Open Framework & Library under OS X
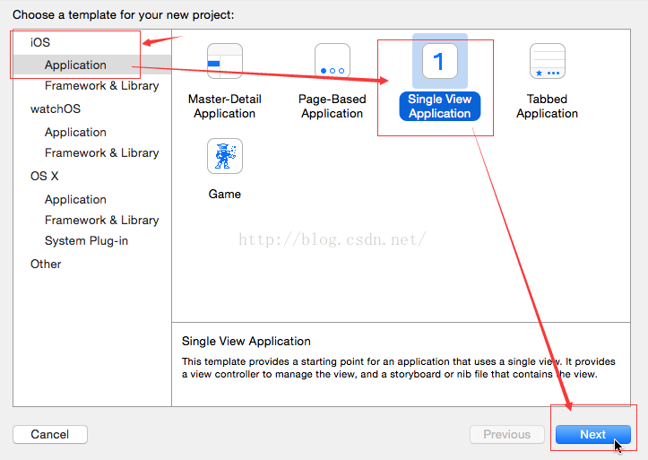 pyautogui.click(x=101, y=220)
